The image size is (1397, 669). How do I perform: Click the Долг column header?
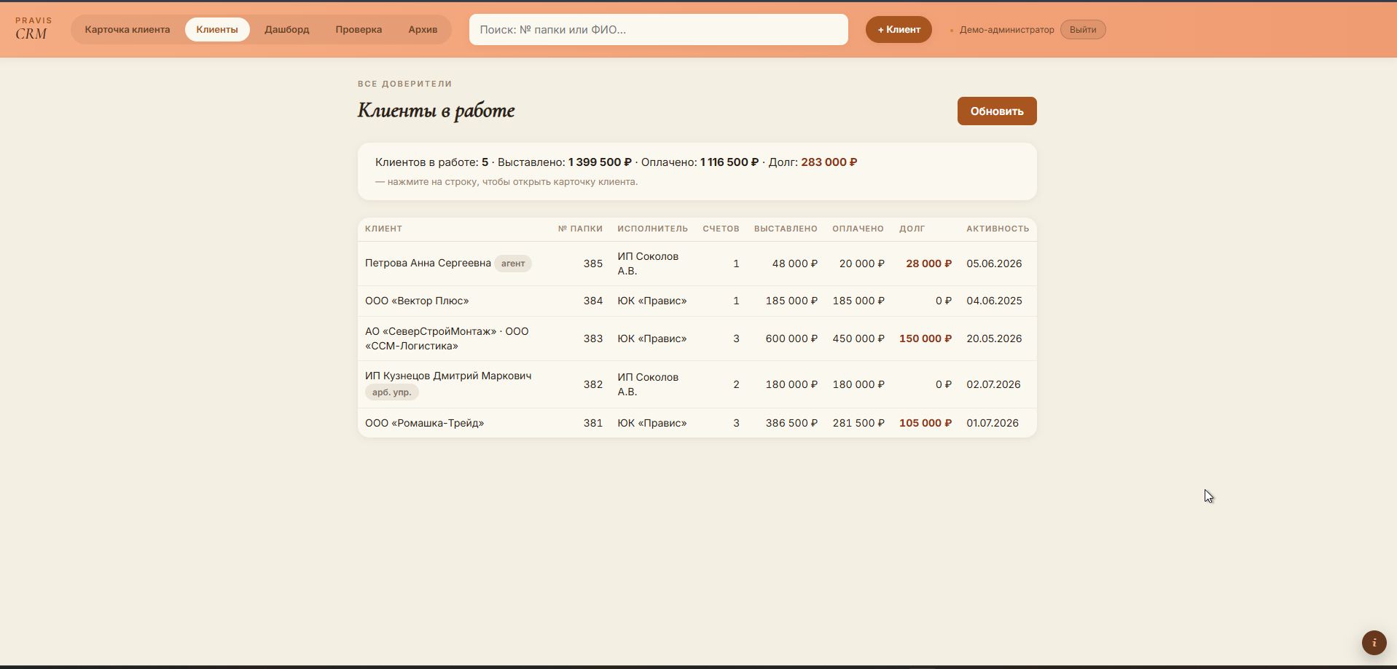912,229
